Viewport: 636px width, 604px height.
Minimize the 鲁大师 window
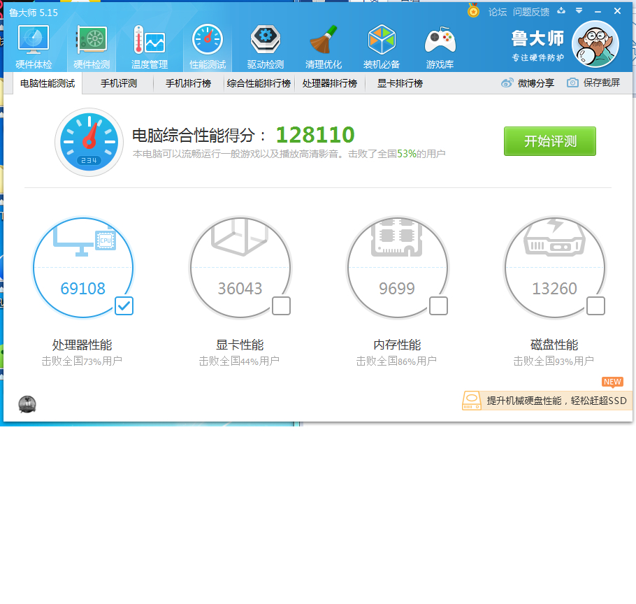click(x=598, y=12)
